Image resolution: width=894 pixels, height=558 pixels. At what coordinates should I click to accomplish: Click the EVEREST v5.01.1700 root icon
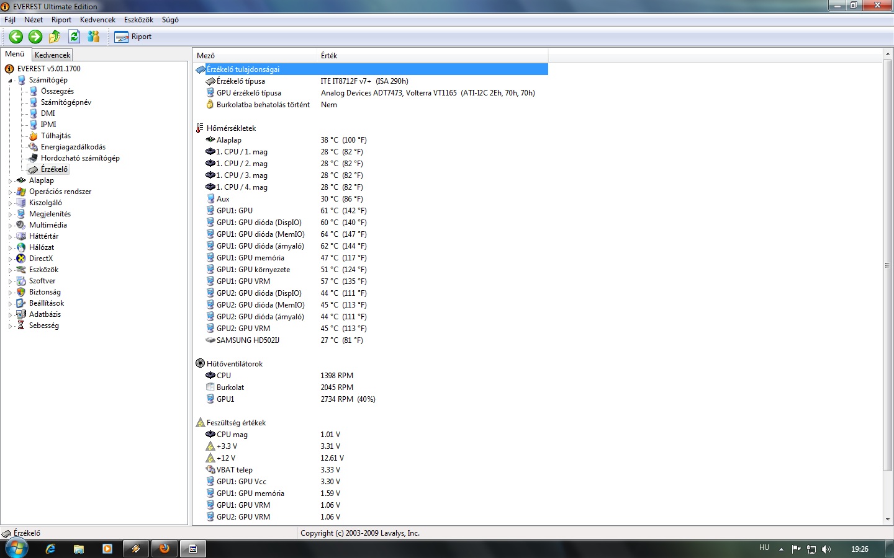[9, 69]
